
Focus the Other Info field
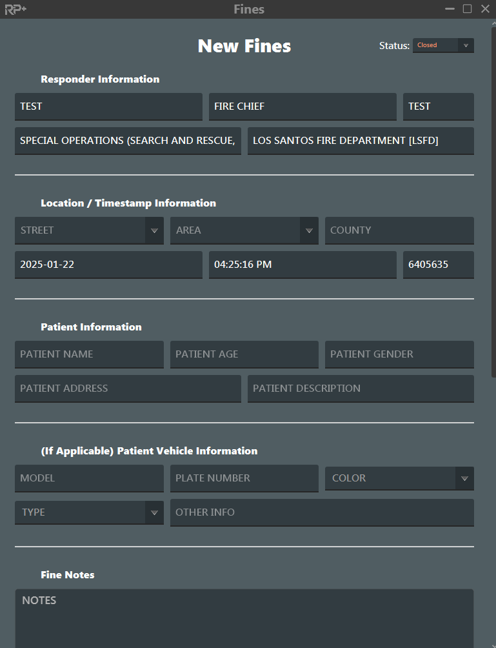point(321,512)
